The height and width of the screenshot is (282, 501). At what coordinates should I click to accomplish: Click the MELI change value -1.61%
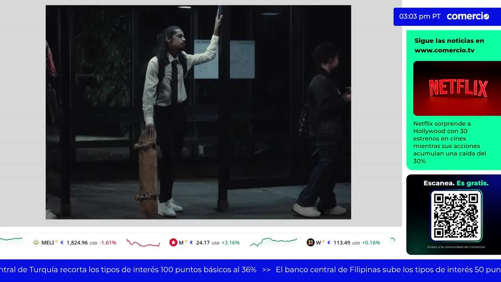(108, 242)
